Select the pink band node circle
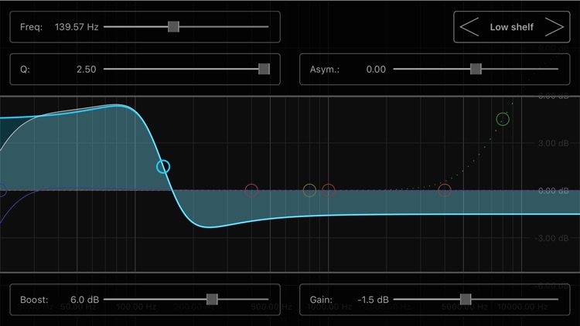The width and height of the screenshot is (580, 326). pos(251,190)
